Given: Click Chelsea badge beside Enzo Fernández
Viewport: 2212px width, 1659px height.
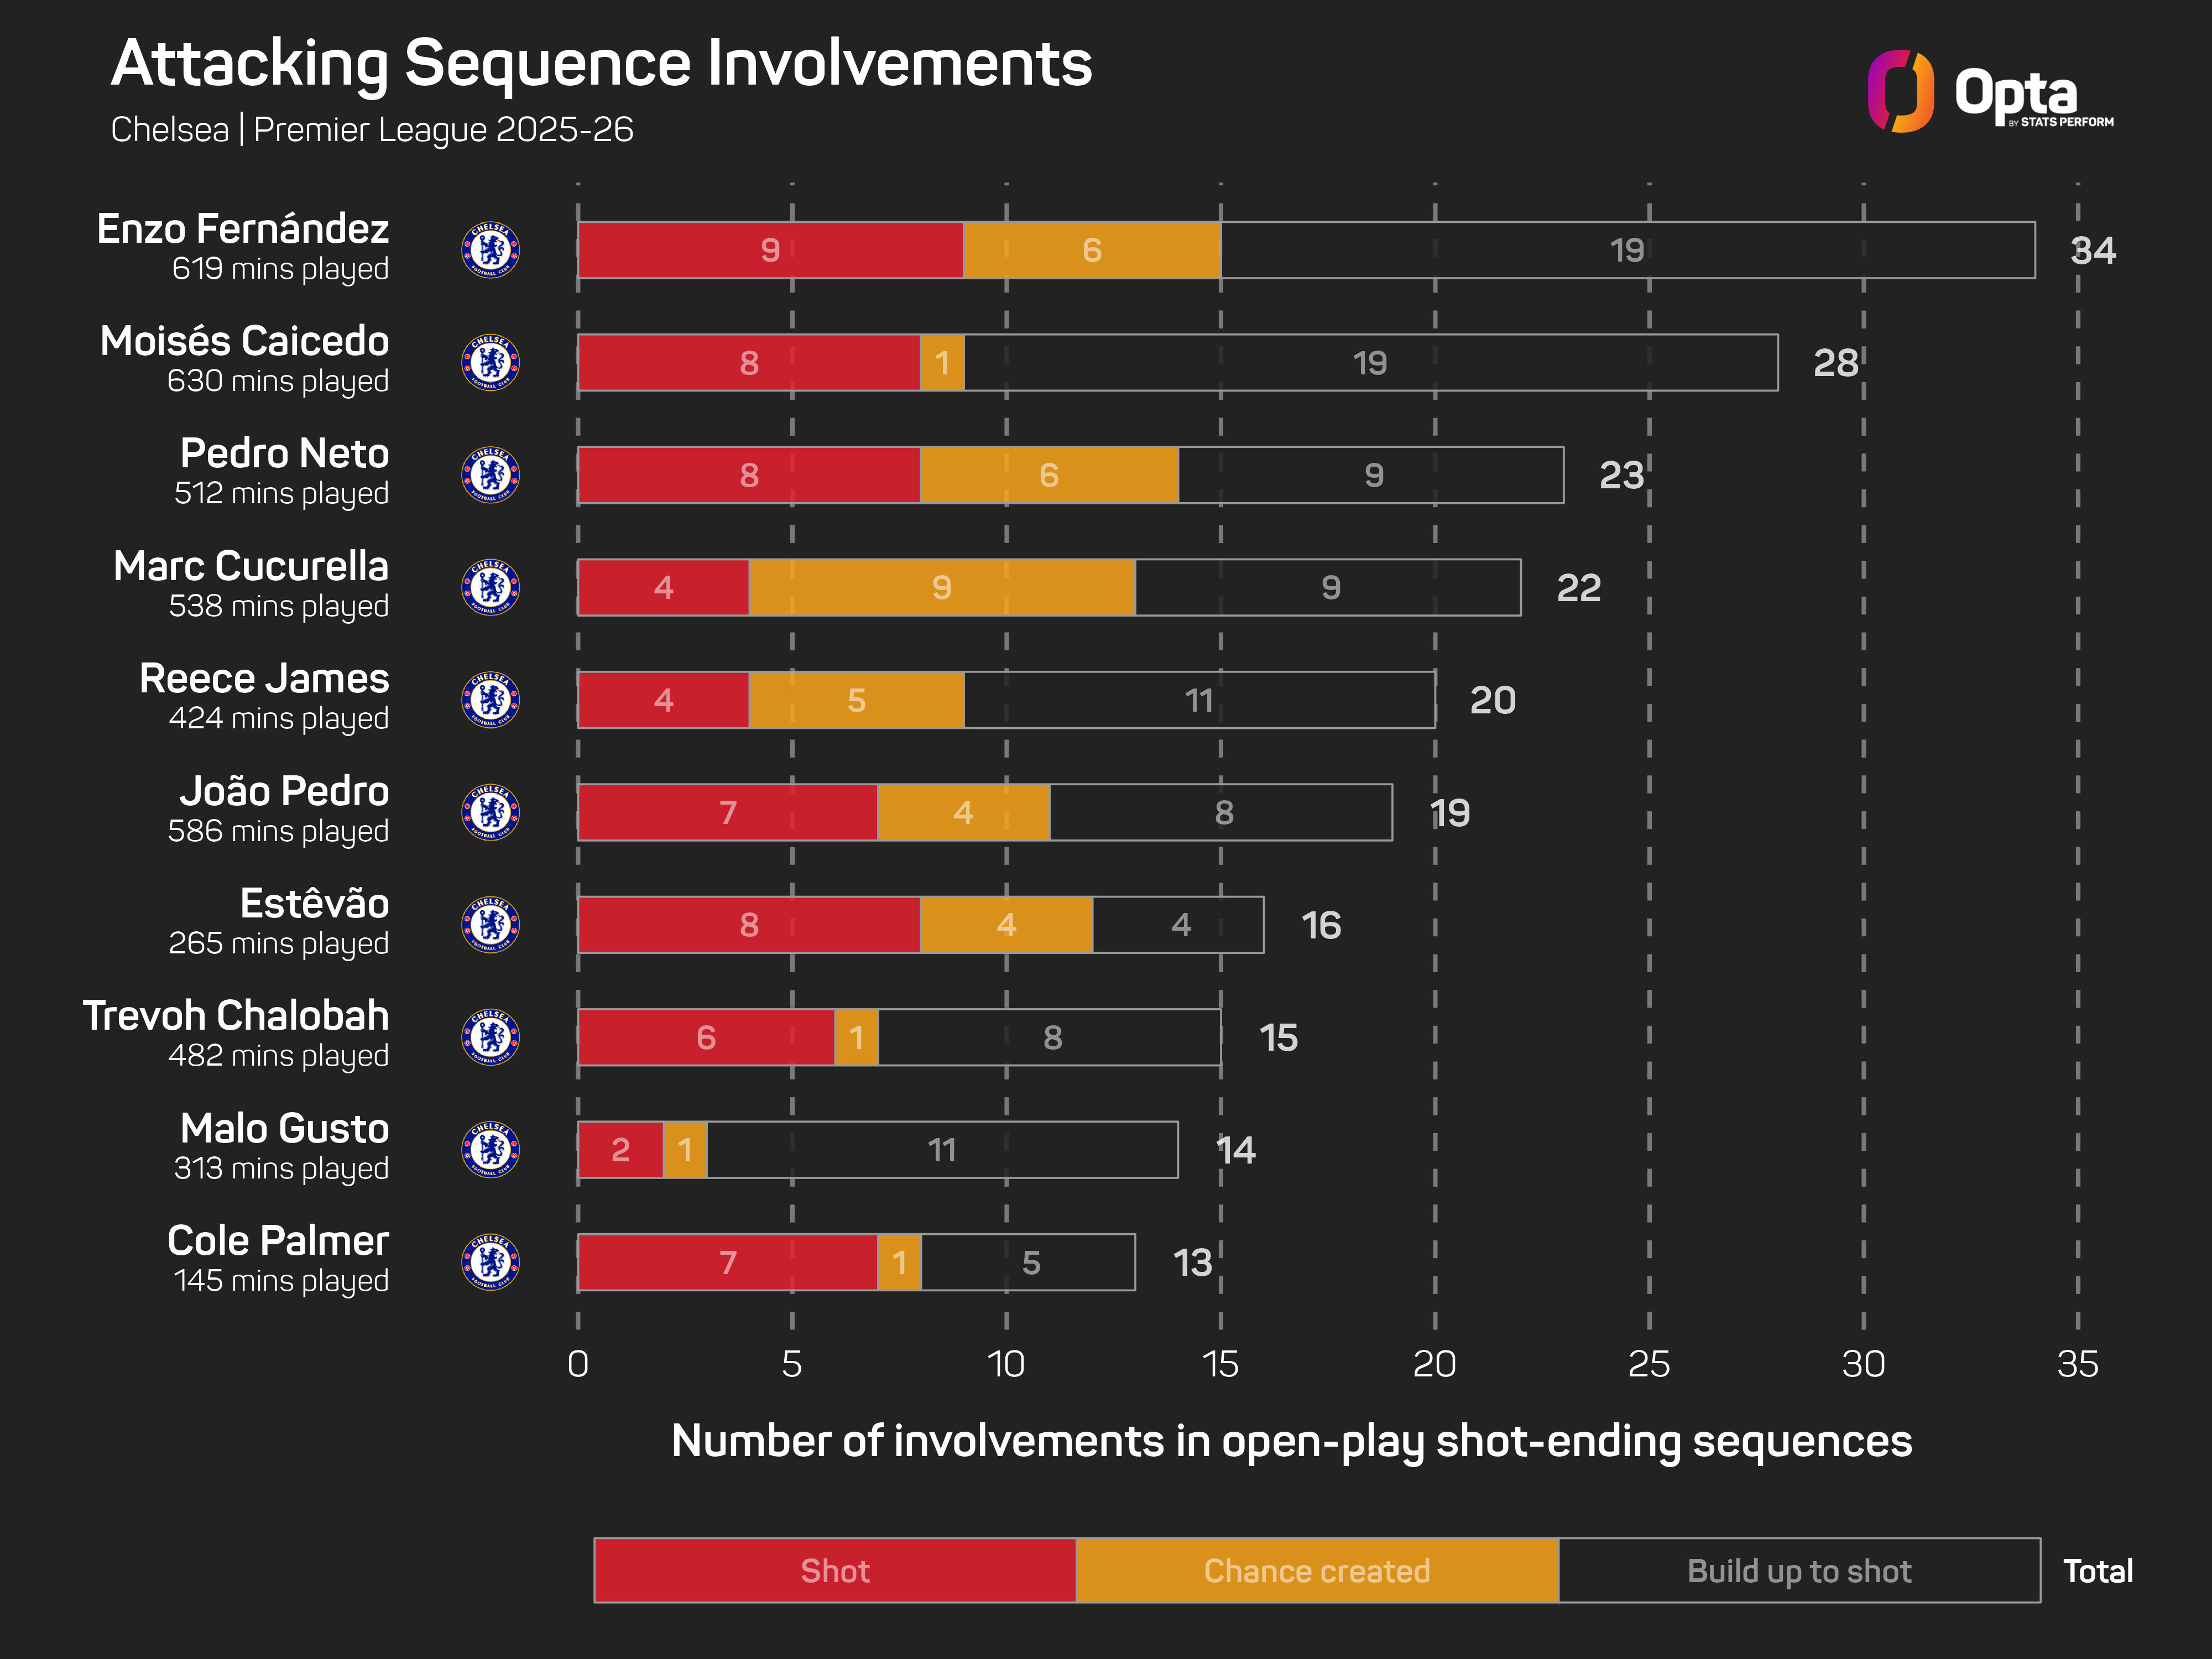Looking at the screenshot, I should tap(490, 250).
